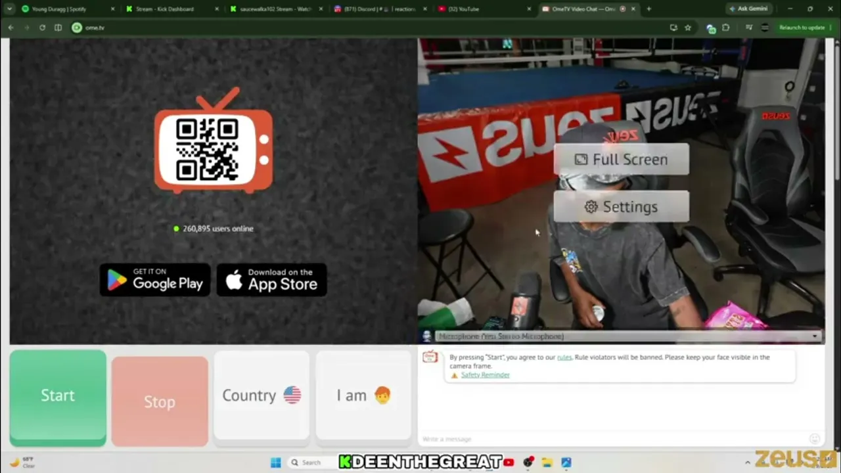Screen dimensions: 841x473
Task: Open the emoji picker in chat
Action: coord(815,439)
